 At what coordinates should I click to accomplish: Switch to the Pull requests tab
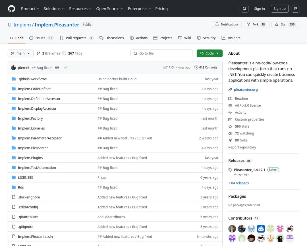pyautogui.click(x=76, y=38)
